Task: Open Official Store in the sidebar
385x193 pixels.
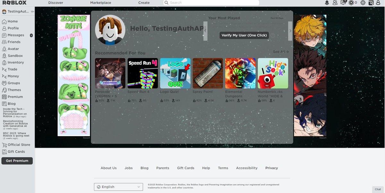Action: click(16, 145)
